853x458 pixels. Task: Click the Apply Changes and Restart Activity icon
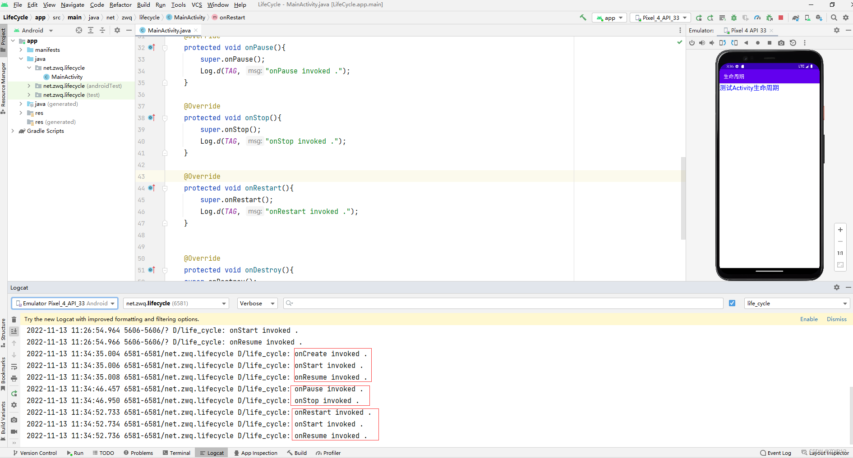tap(710, 18)
